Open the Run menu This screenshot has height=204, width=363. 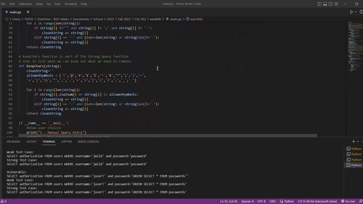(x=58, y=4)
